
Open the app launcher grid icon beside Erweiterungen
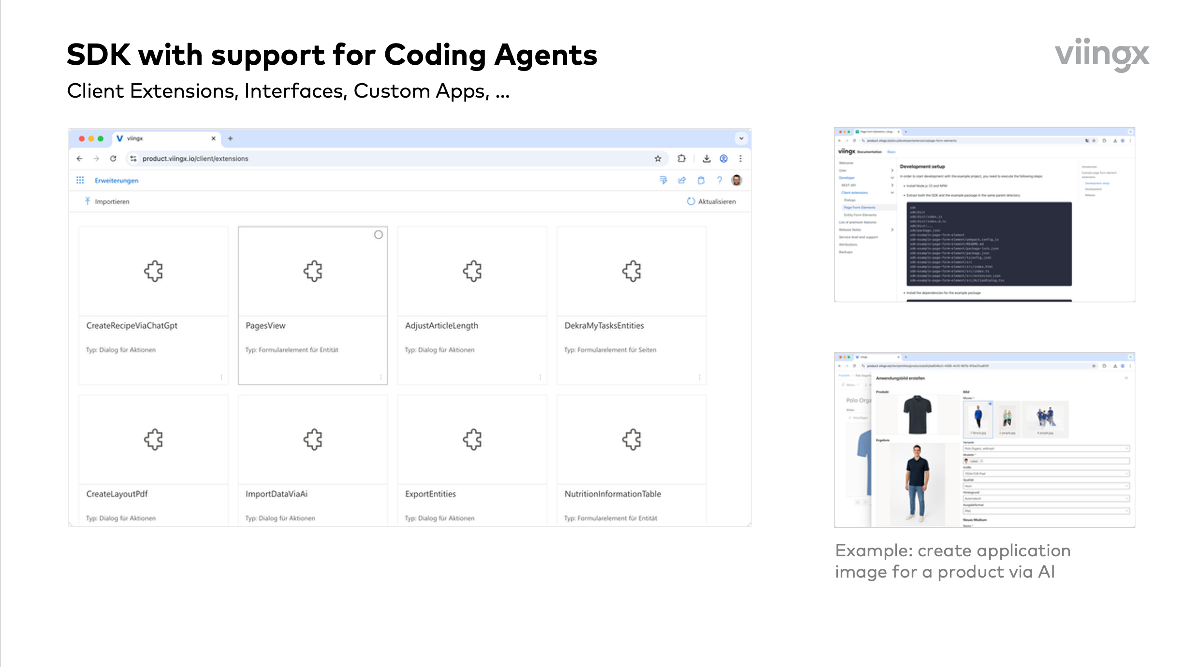[80, 180]
